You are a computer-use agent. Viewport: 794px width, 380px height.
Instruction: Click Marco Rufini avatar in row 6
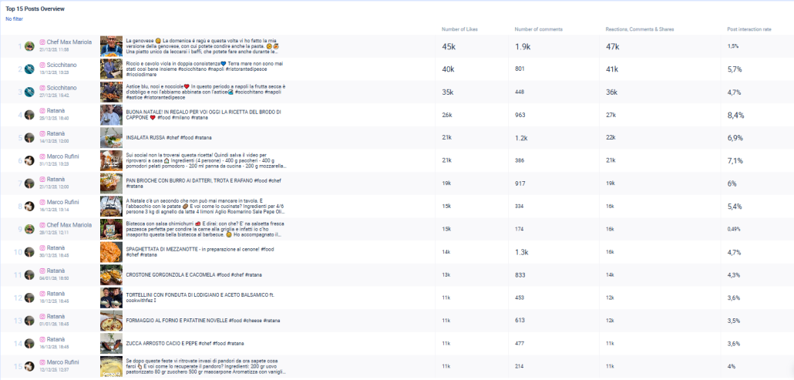(x=30, y=160)
